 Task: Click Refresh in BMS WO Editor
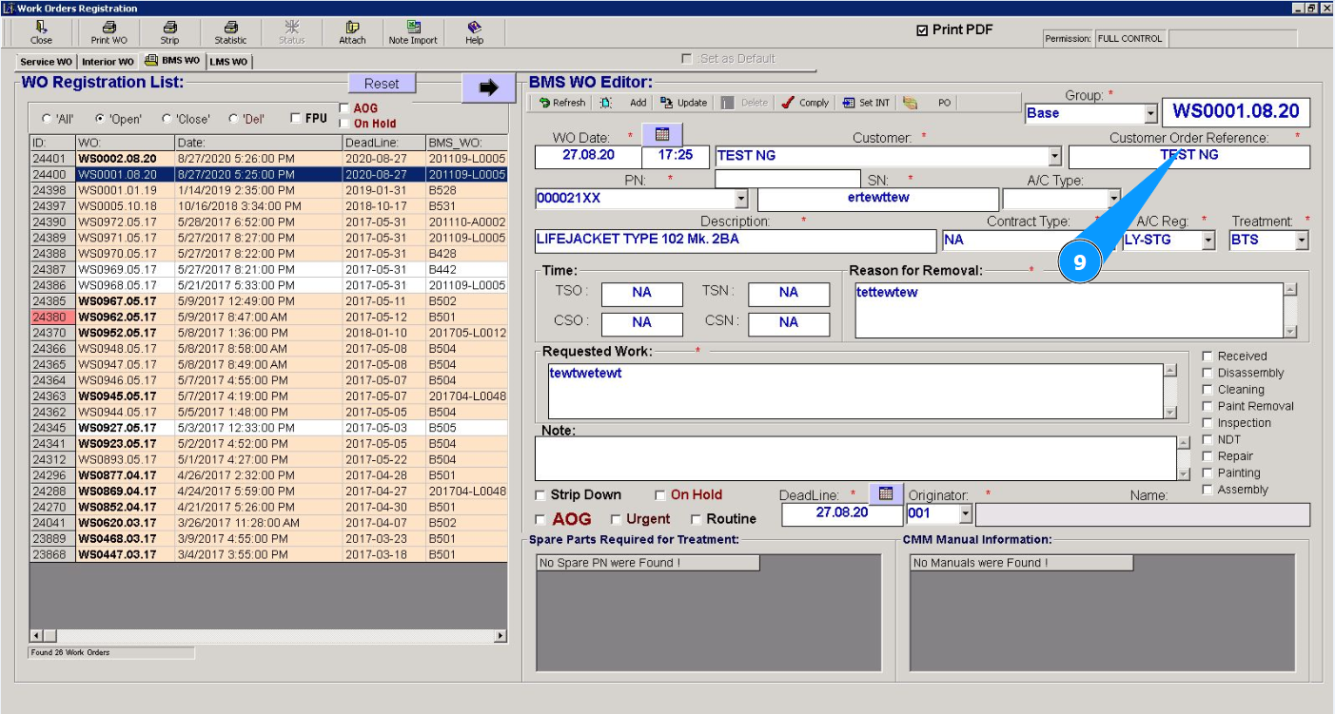(x=561, y=103)
